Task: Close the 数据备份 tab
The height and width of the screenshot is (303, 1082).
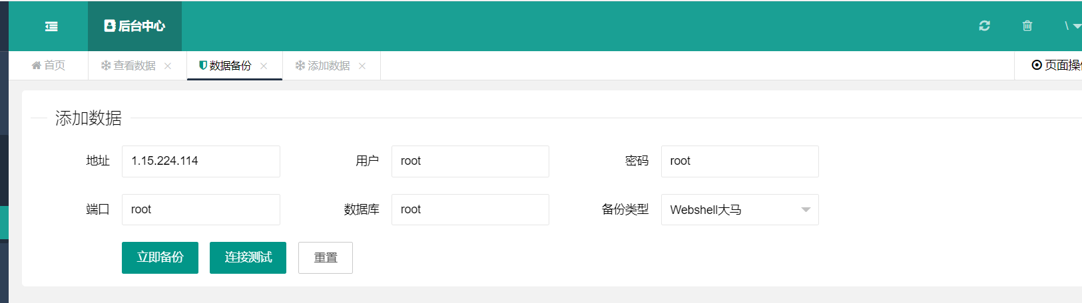Action: pyautogui.click(x=264, y=66)
